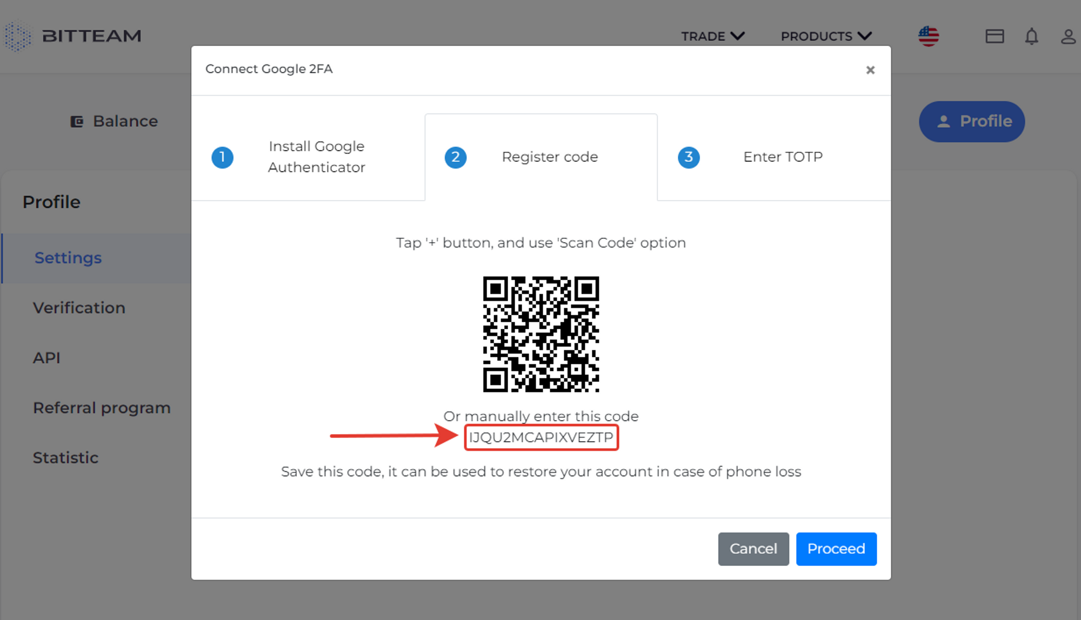Open the Balance page
This screenshot has width=1081, height=620.
[114, 121]
